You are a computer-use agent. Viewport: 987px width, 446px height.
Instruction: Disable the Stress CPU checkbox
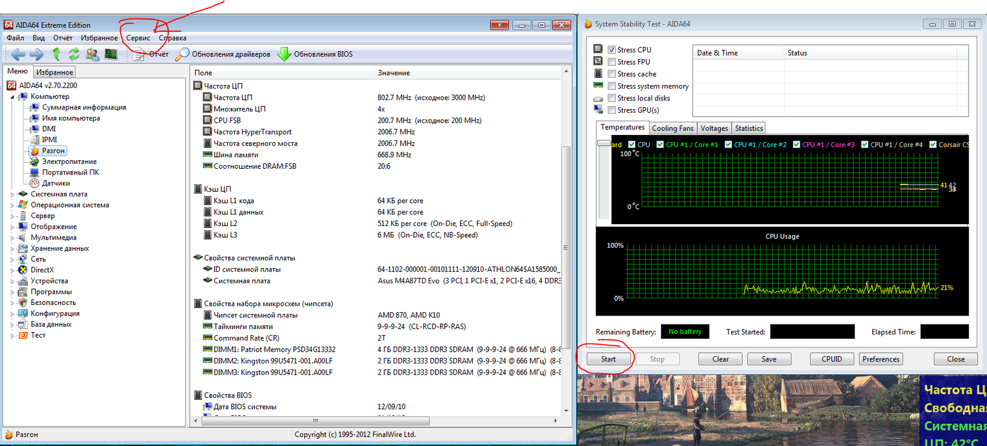pyautogui.click(x=611, y=50)
